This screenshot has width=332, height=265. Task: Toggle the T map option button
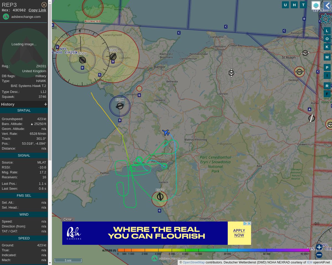pyautogui.click(x=303, y=5)
